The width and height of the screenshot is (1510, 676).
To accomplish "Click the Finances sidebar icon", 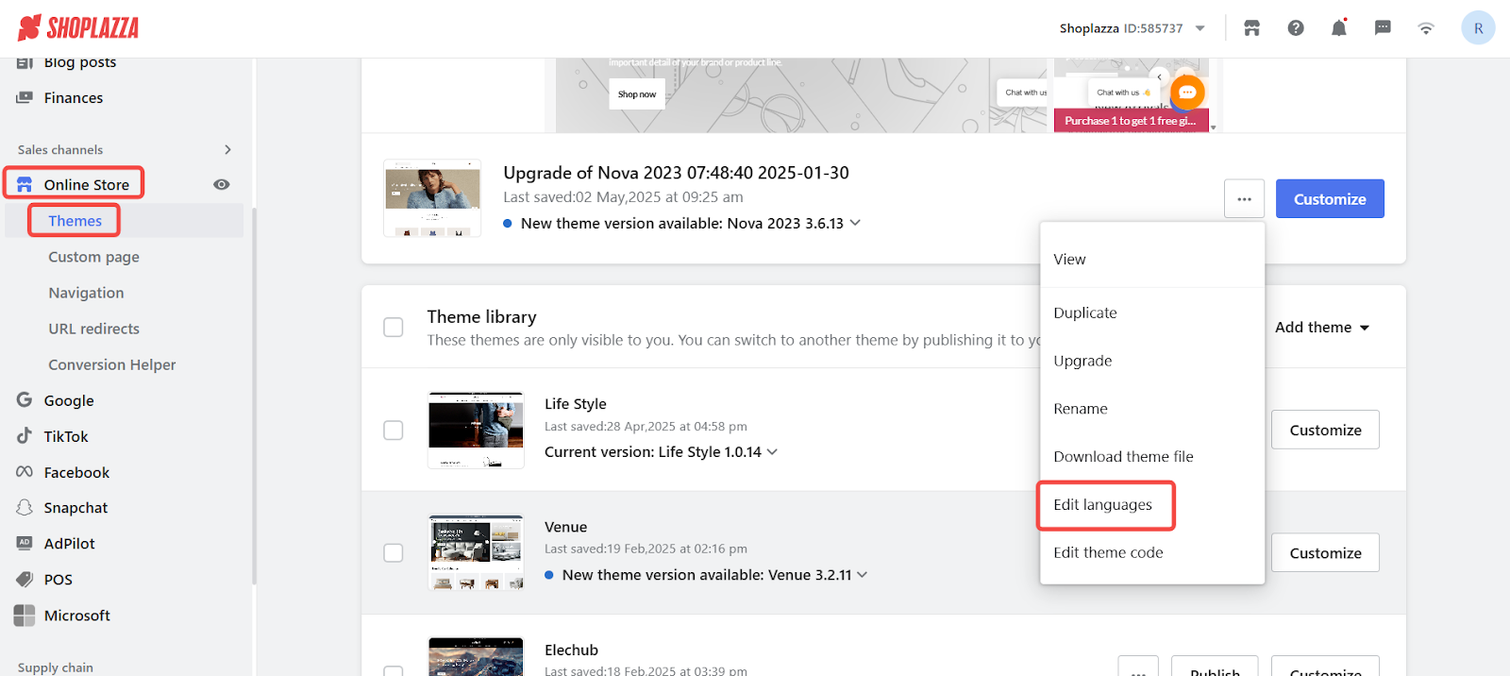I will click(x=25, y=97).
